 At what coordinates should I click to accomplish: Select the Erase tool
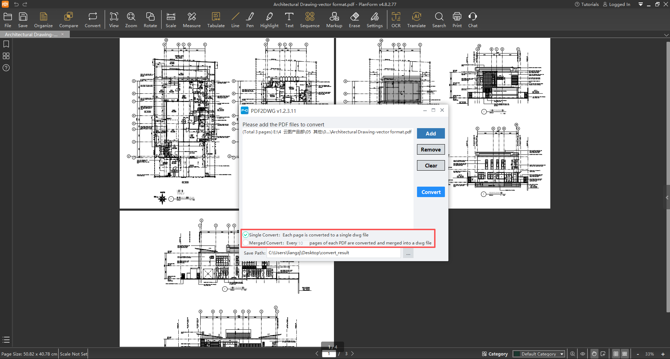coord(354,20)
